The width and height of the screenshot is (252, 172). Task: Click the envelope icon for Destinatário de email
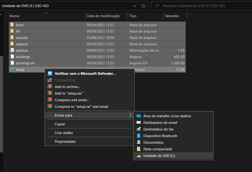pos(139,122)
